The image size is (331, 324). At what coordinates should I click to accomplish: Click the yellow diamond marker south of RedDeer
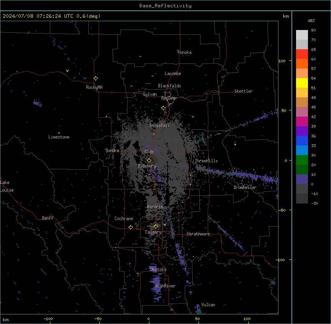point(164,108)
